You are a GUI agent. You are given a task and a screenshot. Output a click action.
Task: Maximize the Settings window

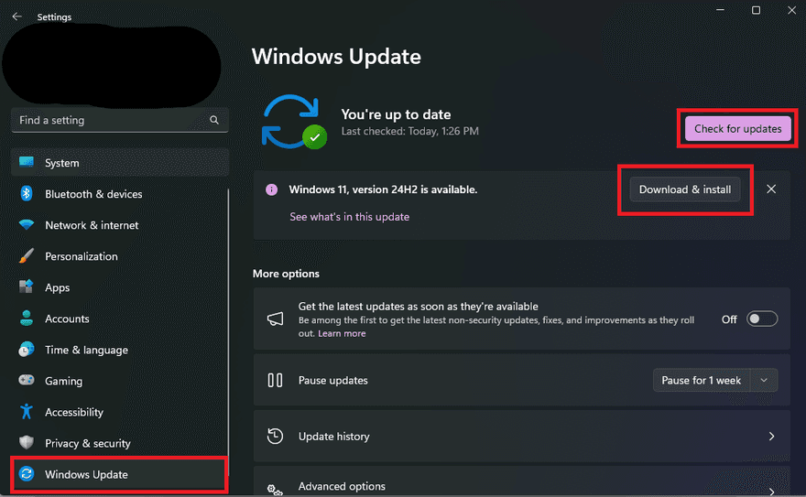tap(756, 10)
